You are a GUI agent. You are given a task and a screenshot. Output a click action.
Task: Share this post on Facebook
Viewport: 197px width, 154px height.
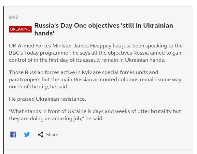(13, 135)
